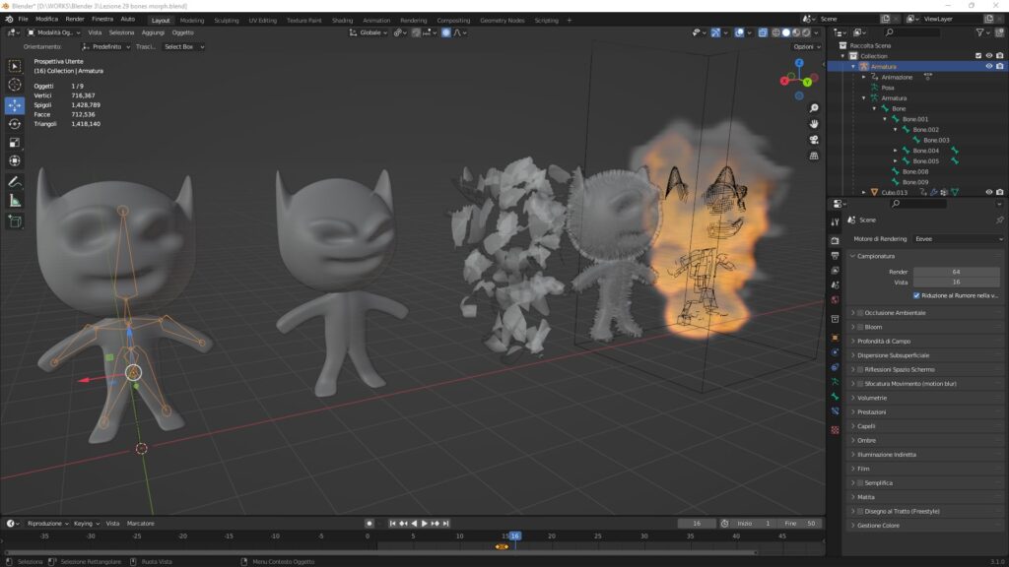The height and width of the screenshot is (567, 1009).
Task: Open the Bone properties icon
Action: tap(835, 397)
